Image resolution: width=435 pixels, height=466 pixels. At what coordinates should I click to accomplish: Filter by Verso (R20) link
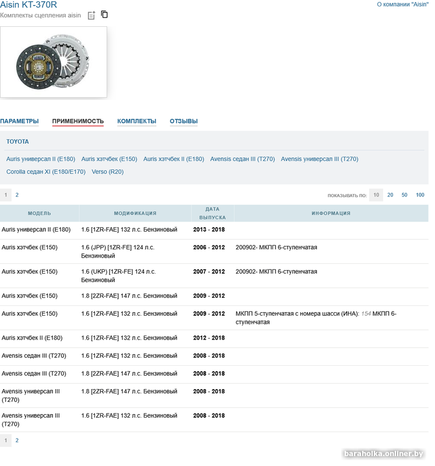108,172
